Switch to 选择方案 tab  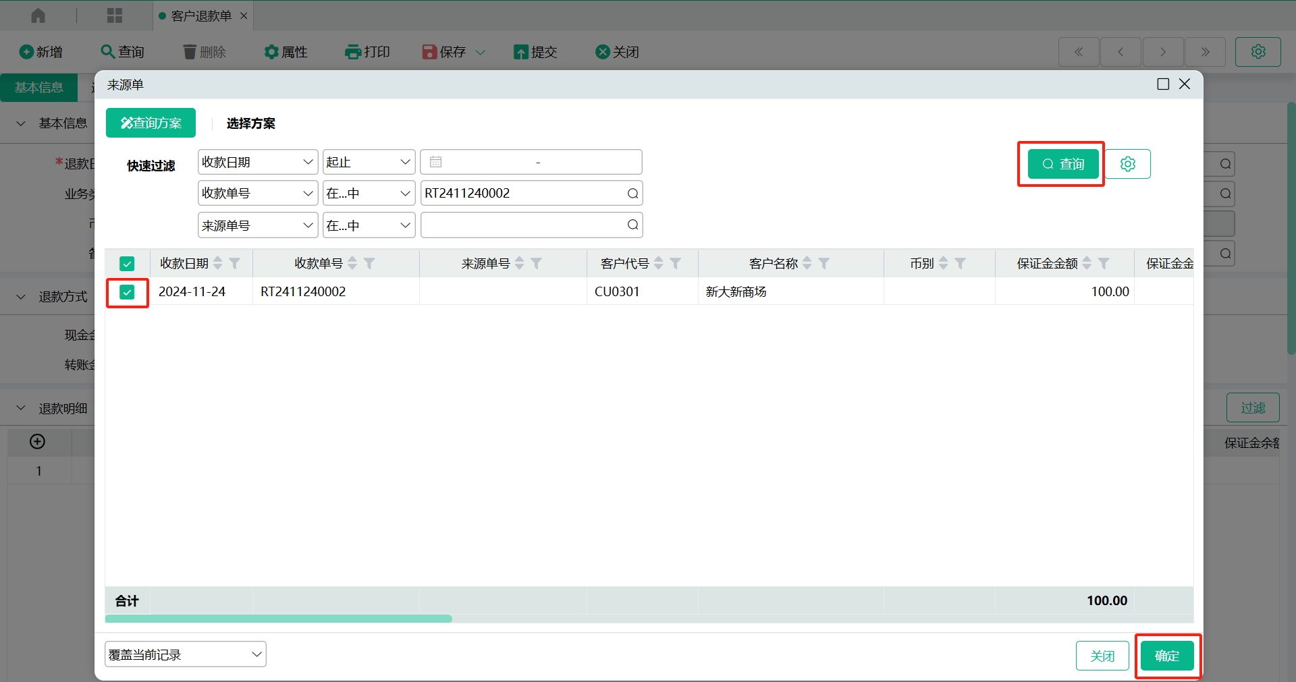tap(251, 123)
